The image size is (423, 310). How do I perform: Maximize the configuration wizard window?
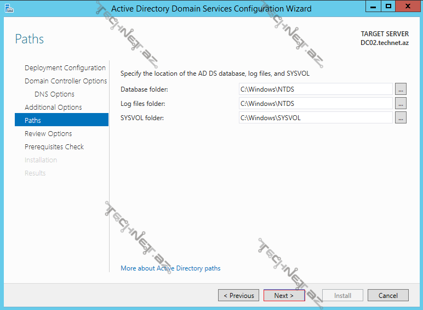click(x=388, y=6)
